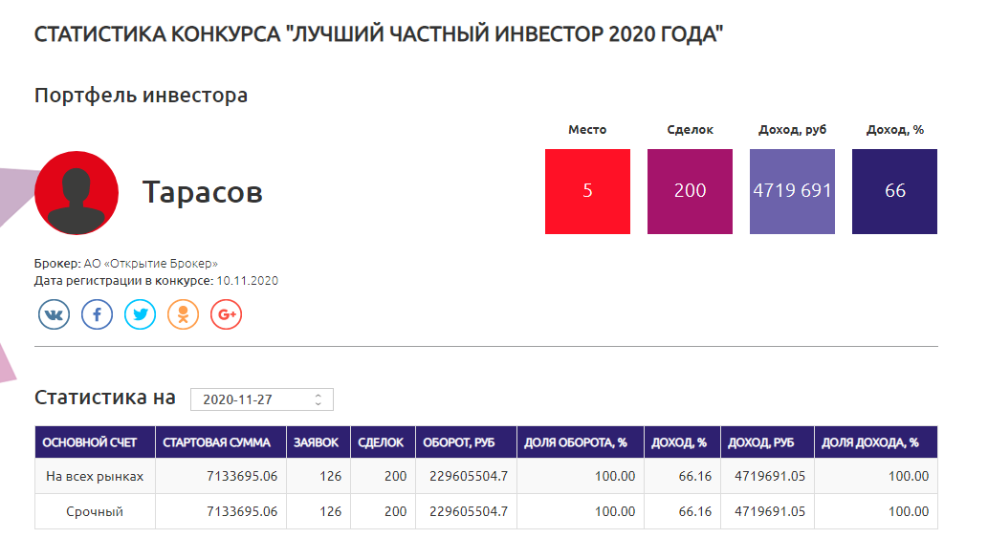Share profile on Facebook icon
This screenshot has width=988, height=560.
tap(97, 314)
